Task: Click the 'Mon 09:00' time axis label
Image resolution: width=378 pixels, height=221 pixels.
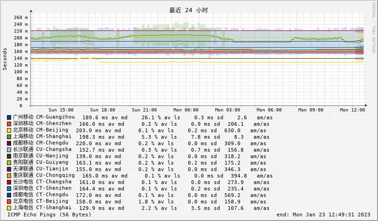Action: [x=310, y=110]
